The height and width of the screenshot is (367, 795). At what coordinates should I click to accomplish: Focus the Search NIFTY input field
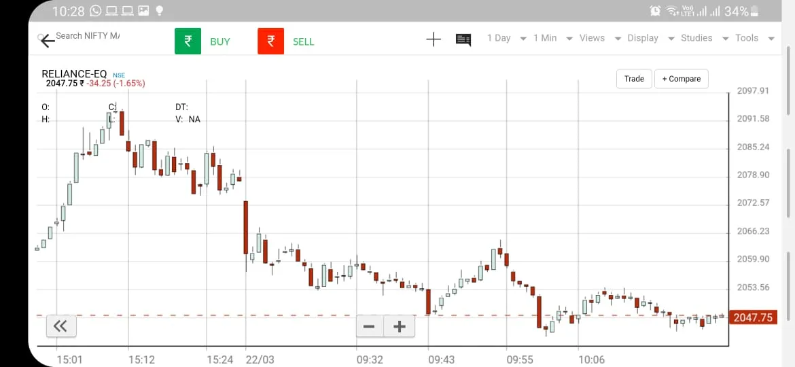click(88, 36)
